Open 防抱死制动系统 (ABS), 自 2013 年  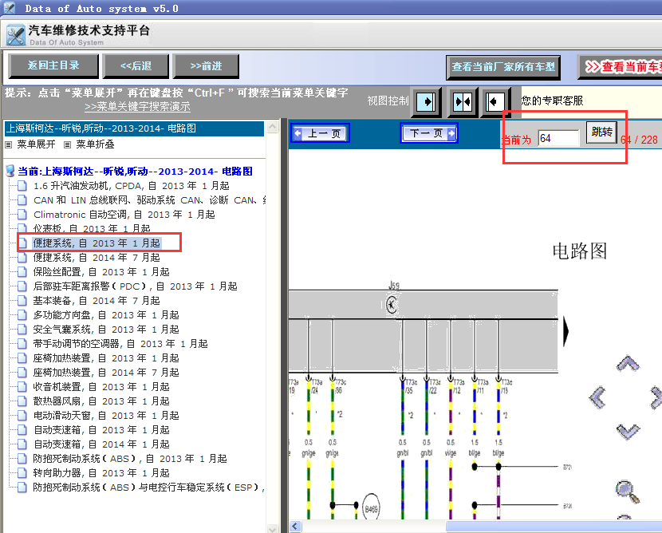tap(130, 459)
